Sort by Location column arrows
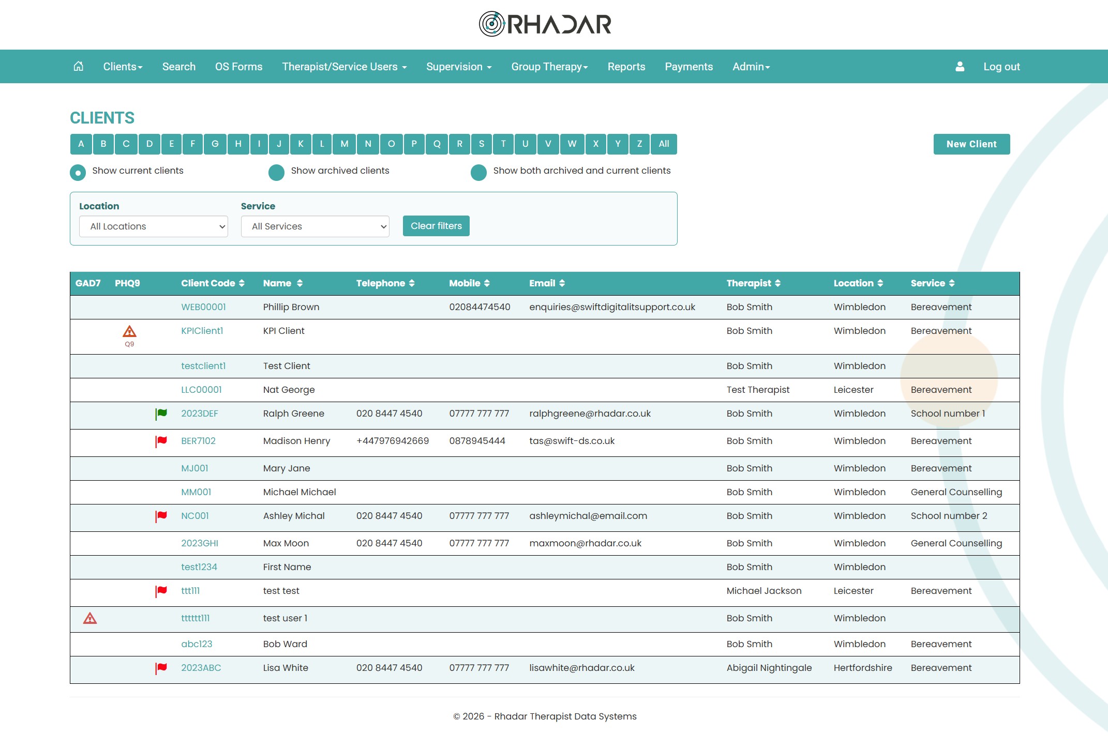The image size is (1108, 750). tap(880, 283)
